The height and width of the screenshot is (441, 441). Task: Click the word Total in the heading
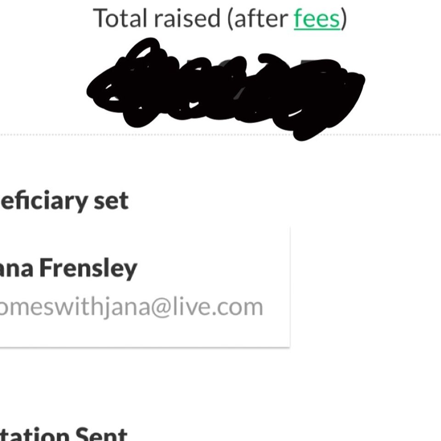[120, 18]
